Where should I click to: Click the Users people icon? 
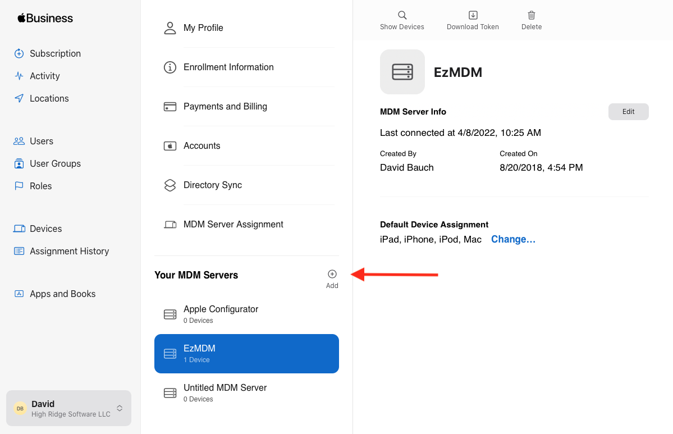19,141
